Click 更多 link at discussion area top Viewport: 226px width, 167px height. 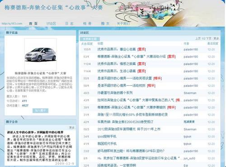(216, 39)
